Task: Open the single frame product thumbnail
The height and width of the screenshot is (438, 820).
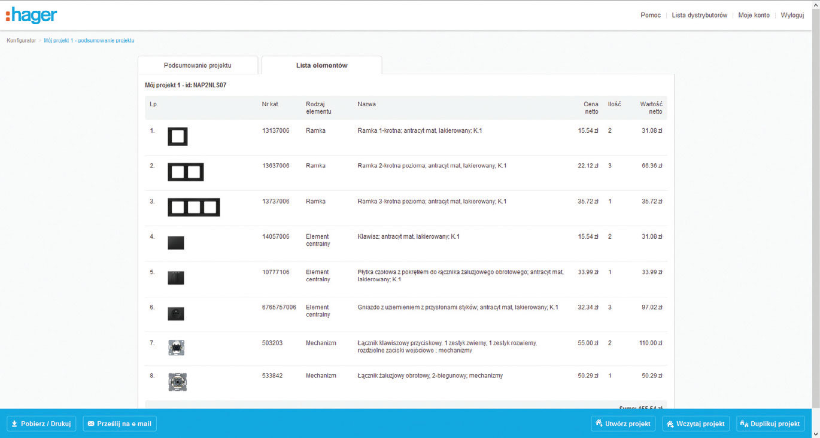Action: pyautogui.click(x=177, y=136)
